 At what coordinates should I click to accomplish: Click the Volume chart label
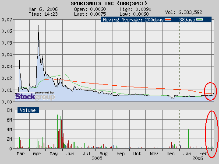[28, 110]
